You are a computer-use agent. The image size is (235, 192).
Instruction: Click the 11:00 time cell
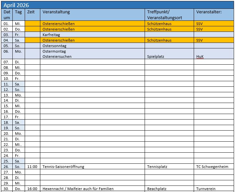(32, 167)
